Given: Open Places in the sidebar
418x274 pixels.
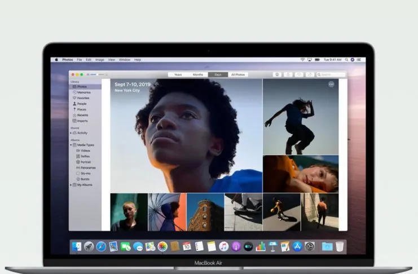Looking at the screenshot, I should [x=82, y=109].
